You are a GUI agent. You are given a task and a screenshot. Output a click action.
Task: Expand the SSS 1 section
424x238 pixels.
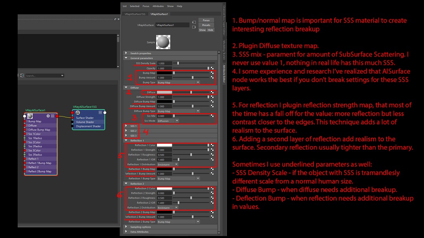pos(126,126)
